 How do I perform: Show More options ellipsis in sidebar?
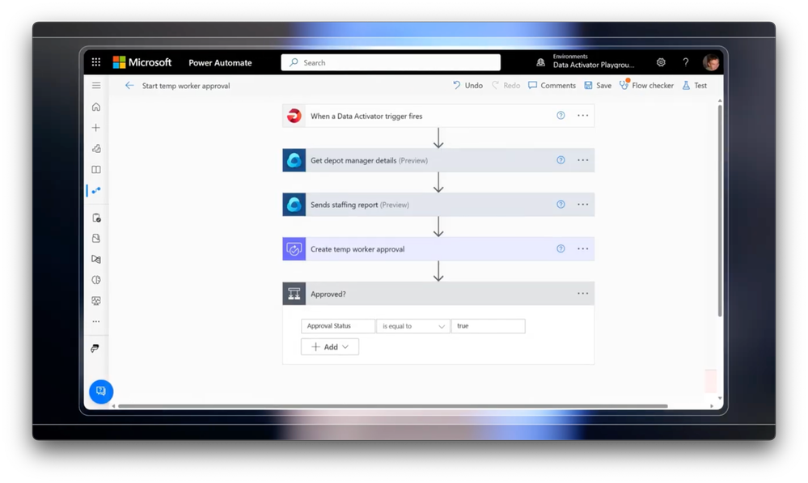96,322
